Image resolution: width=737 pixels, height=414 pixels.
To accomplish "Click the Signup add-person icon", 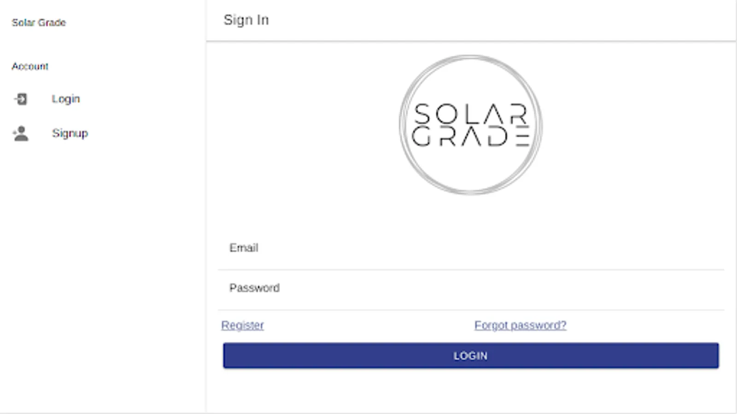I will [x=21, y=133].
